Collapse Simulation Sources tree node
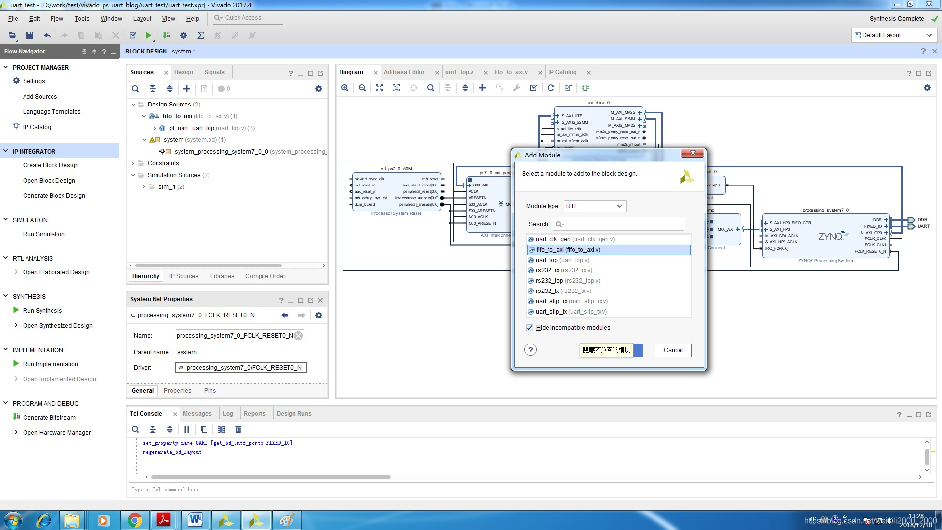Viewport: 942px width, 530px height. [x=133, y=175]
